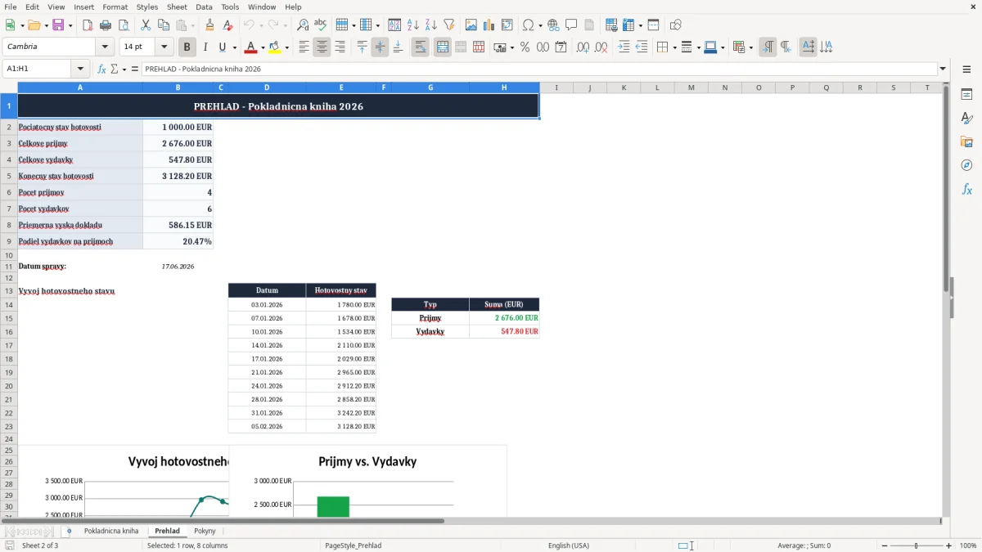The height and width of the screenshot is (552, 982).
Task: Open the Format menu
Action: point(115,7)
